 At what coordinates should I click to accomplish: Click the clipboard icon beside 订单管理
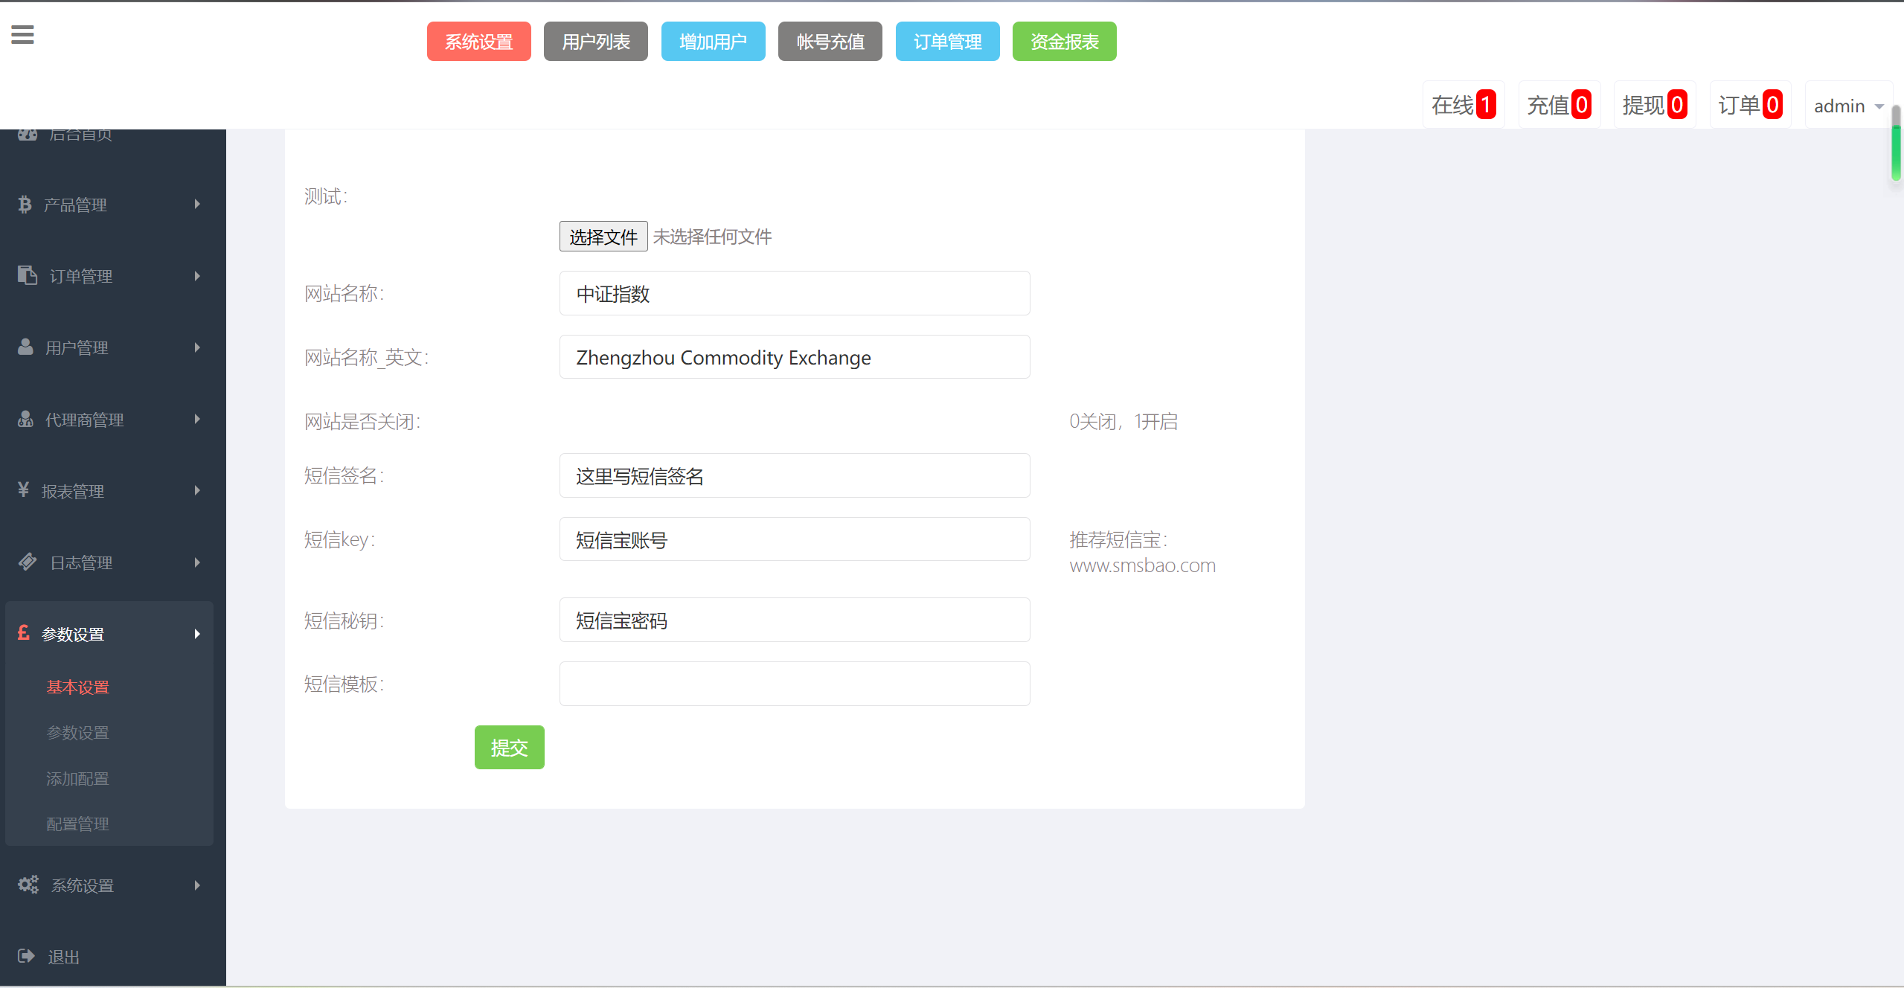28,275
